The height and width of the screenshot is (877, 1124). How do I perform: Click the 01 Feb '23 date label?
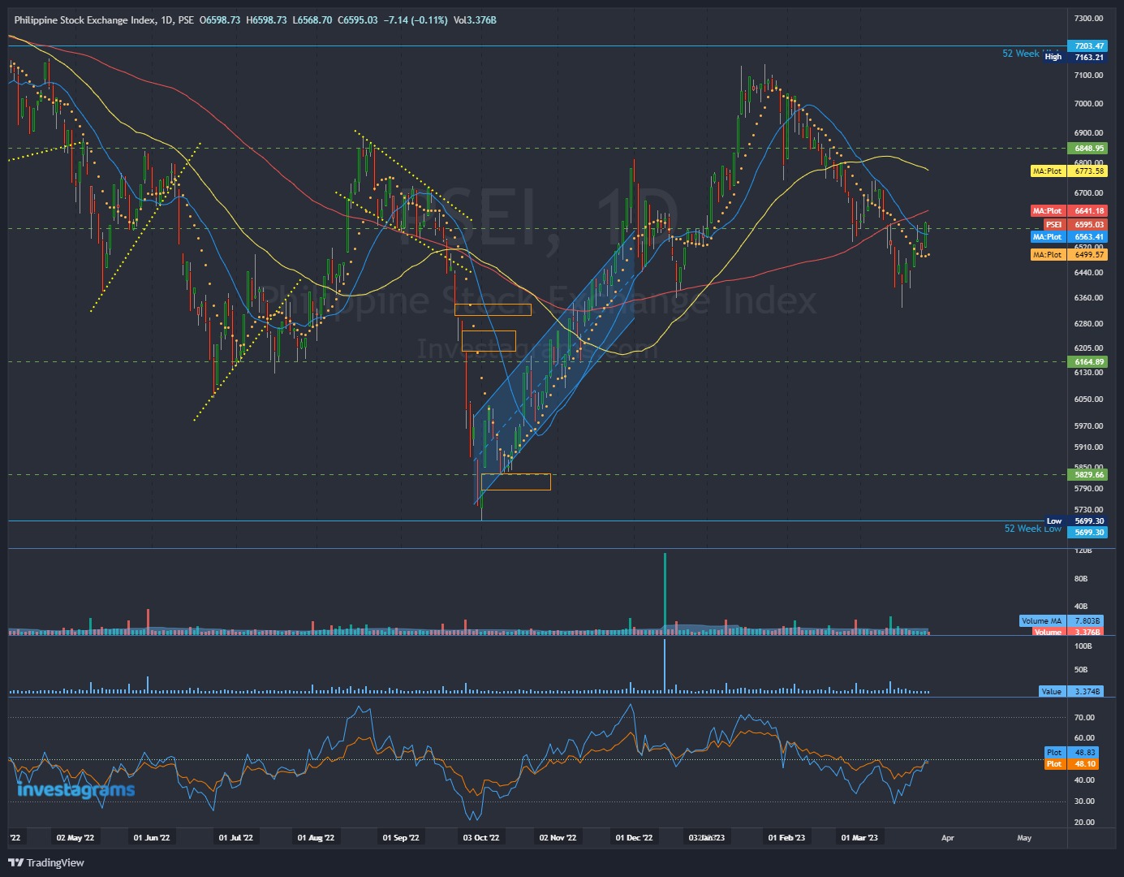pyautogui.click(x=786, y=838)
